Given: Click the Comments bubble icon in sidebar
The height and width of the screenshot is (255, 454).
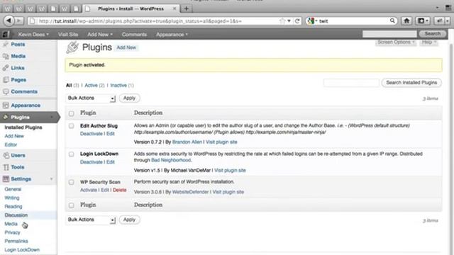Looking at the screenshot, I should point(6,91).
